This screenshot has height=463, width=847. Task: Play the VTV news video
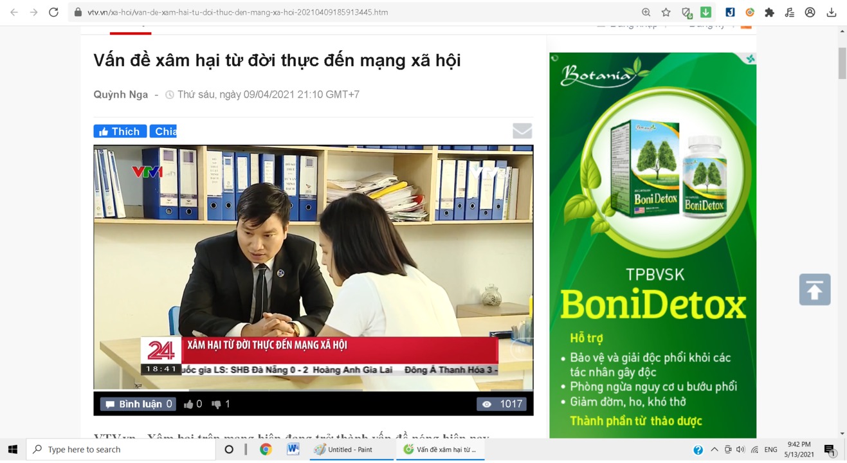313,268
